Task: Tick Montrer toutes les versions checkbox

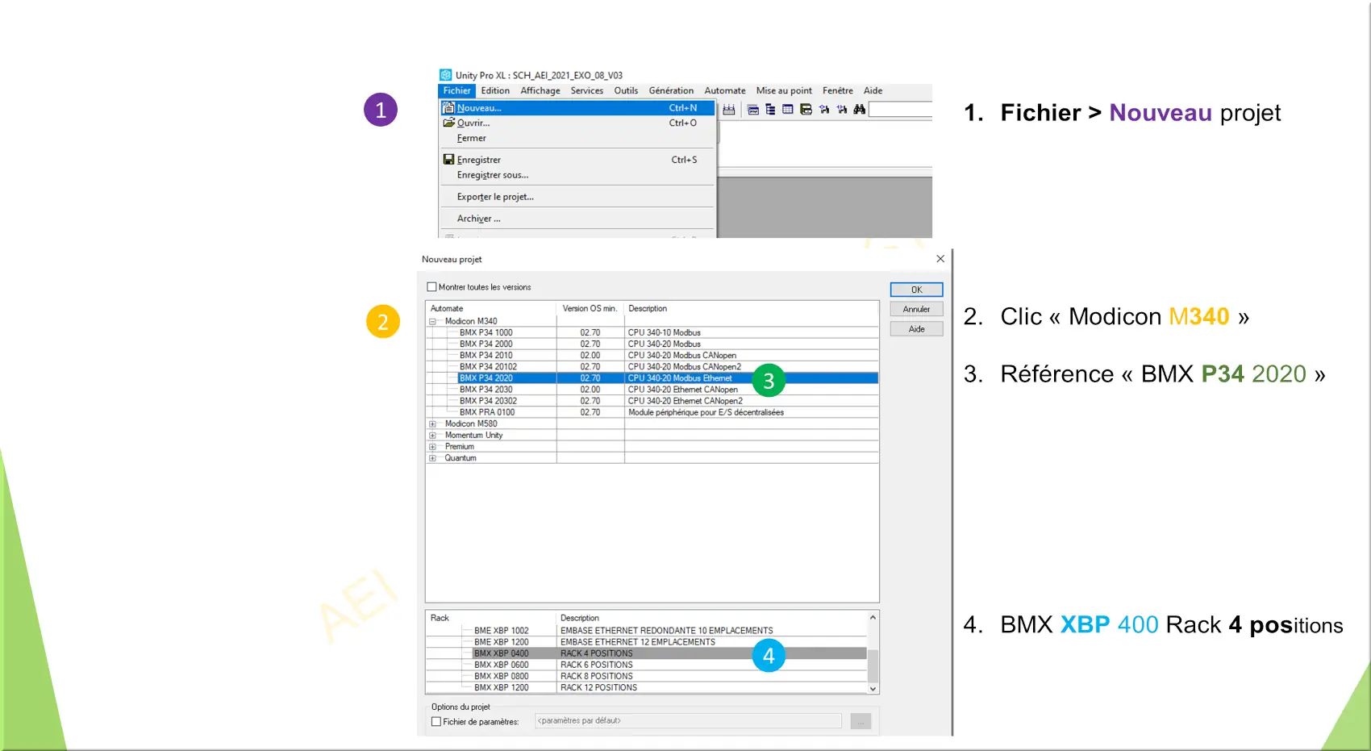Action: pyautogui.click(x=431, y=287)
